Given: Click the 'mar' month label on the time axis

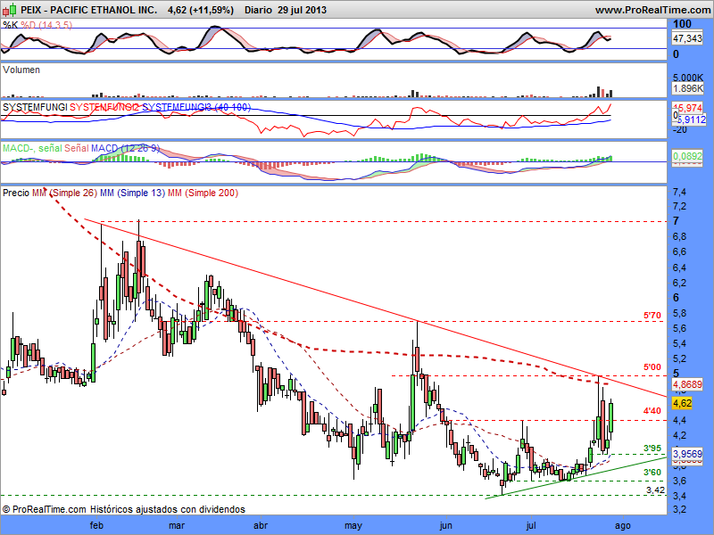Looking at the screenshot, I should (x=177, y=526).
